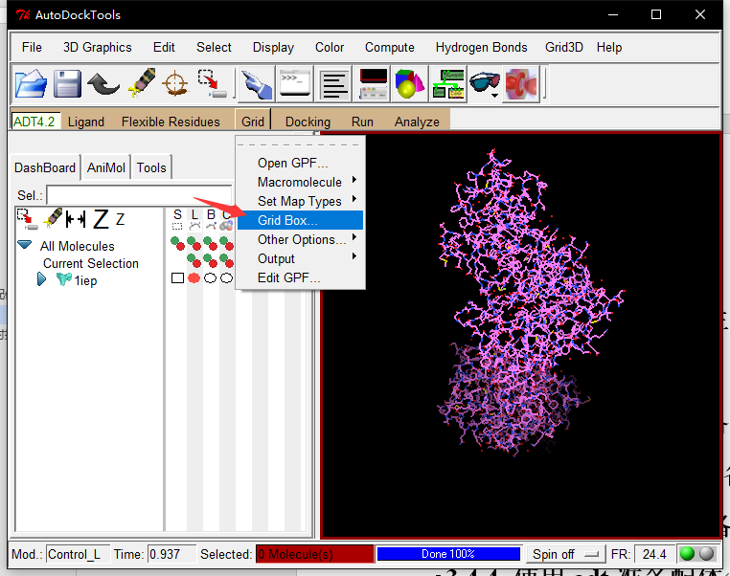Click the dashboard selection-to-set icon

click(x=27, y=219)
